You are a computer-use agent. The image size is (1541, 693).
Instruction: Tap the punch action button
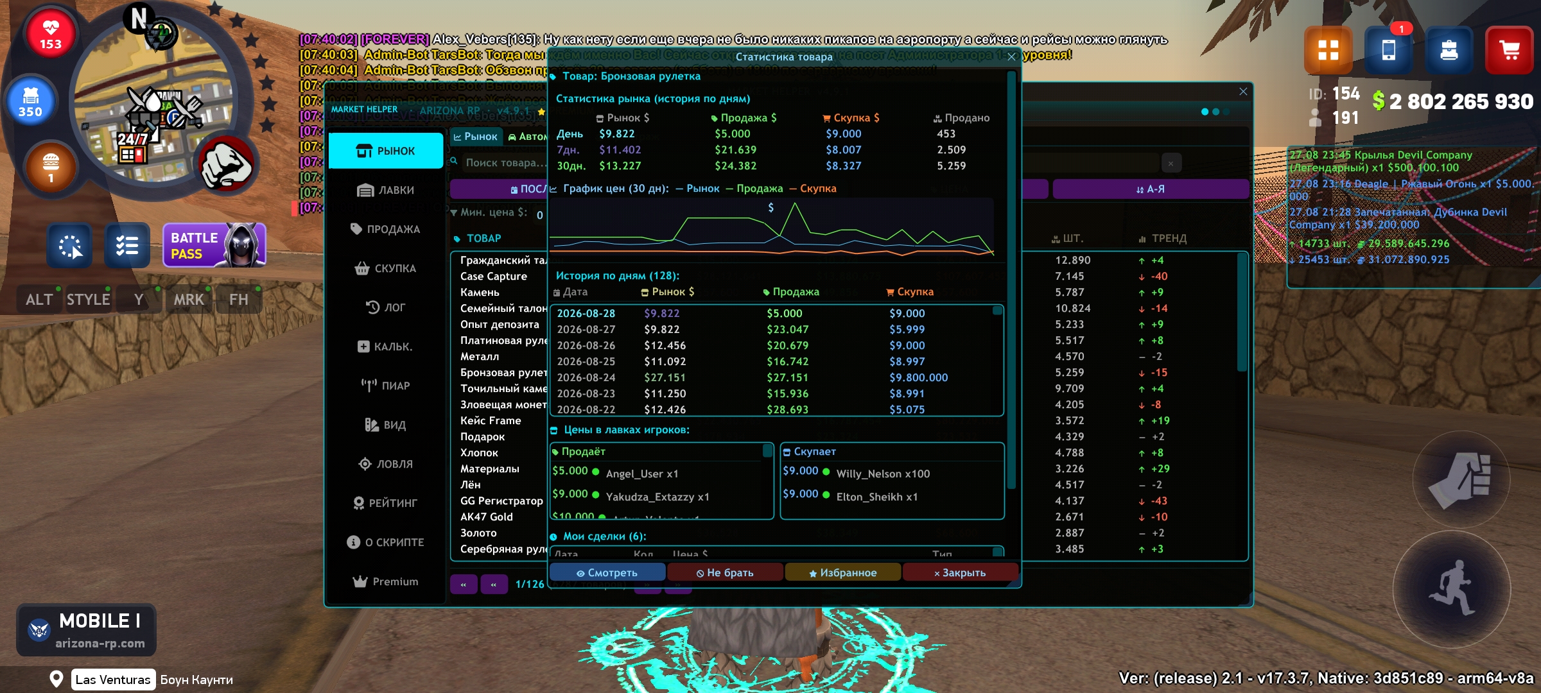click(x=1461, y=479)
